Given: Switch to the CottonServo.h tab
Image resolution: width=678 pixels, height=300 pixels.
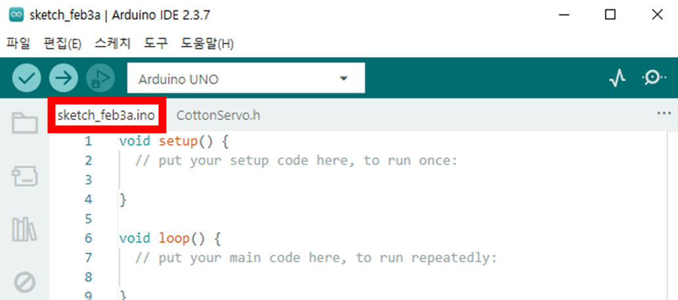Looking at the screenshot, I should (219, 115).
